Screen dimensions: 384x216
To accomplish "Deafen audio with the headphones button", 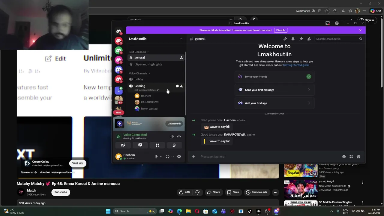I will coord(168,157).
